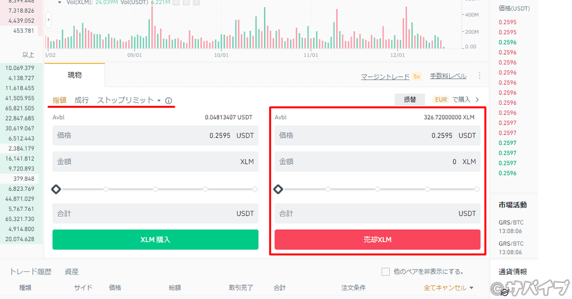Screen dimensions: 572x299
Task: Click the 通貨情報 currency info heading
Action: pyautogui.click(x=512, y=272)
